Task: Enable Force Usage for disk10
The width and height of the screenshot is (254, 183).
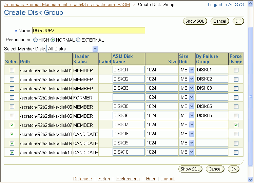Action: click(236, 153)
